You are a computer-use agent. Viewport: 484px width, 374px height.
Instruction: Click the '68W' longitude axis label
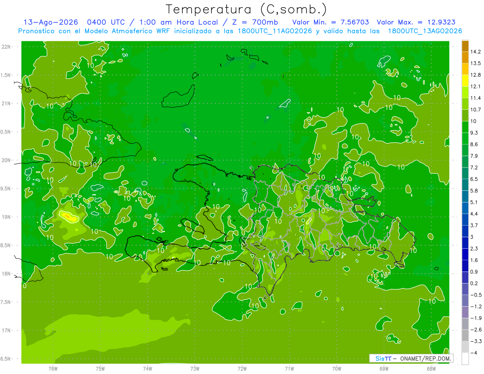[x=431, y=369]
